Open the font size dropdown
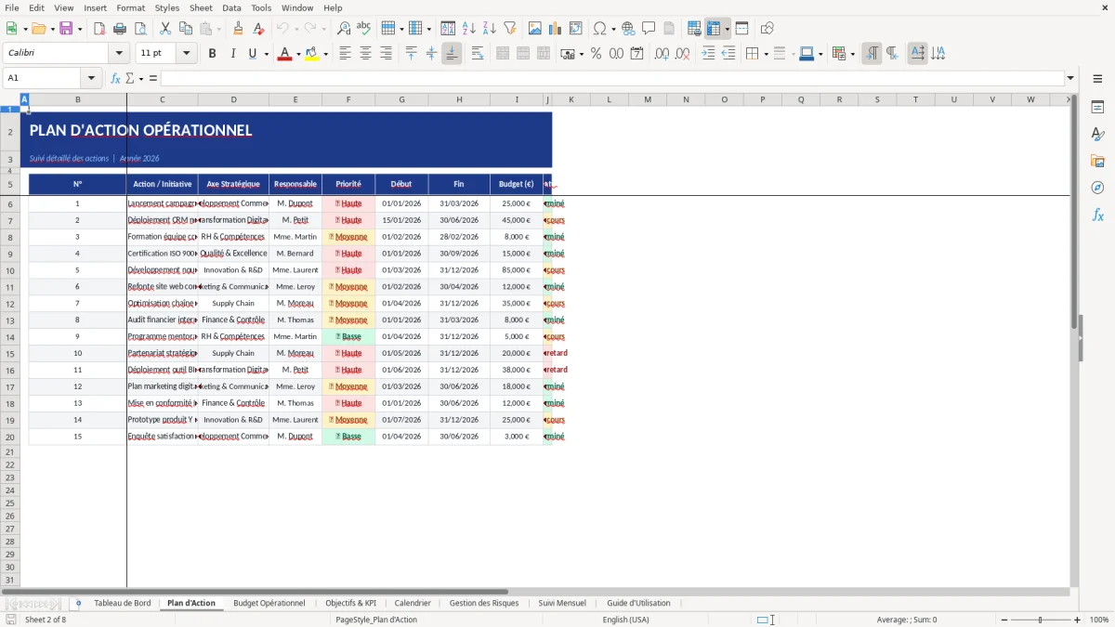The image size is (1115, 627). (185, 53)
